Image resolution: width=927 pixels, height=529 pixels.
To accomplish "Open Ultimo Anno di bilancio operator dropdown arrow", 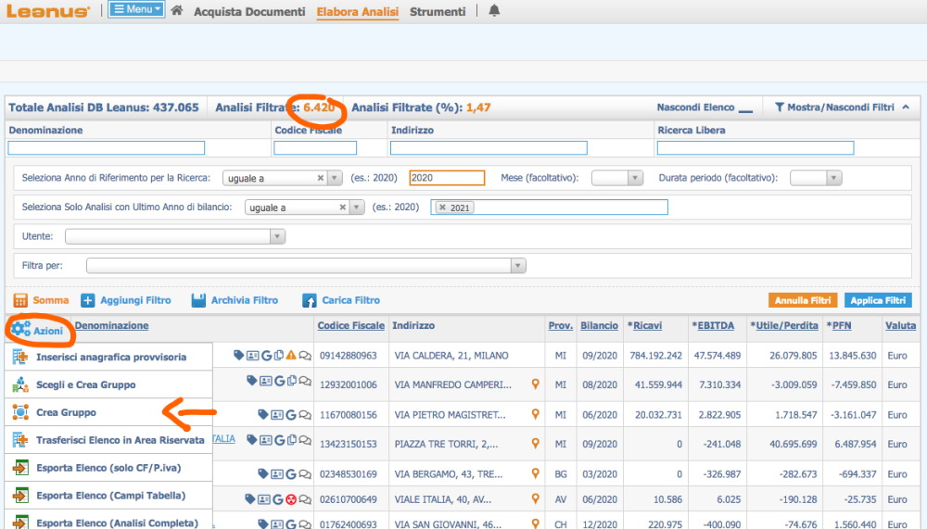I will tap(357, 207).
